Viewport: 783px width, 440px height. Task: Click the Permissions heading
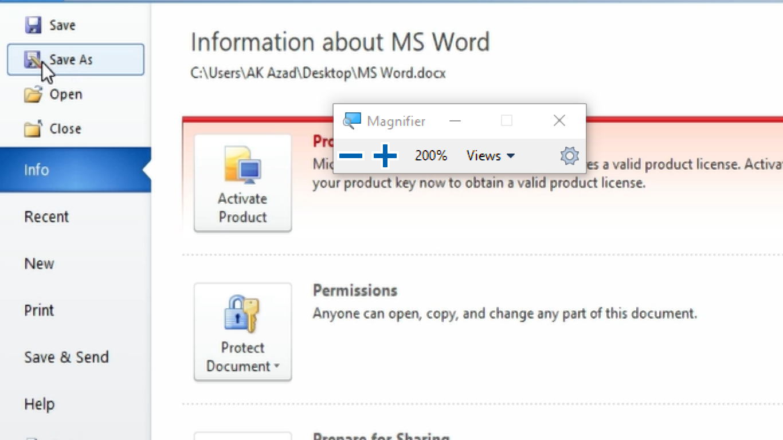[x=355, y=290]
